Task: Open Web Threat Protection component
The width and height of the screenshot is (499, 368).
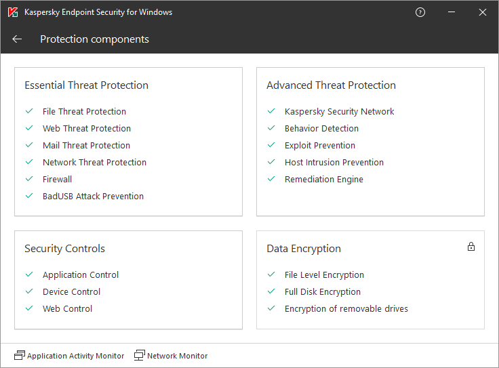Action: (x=87, y=129)
